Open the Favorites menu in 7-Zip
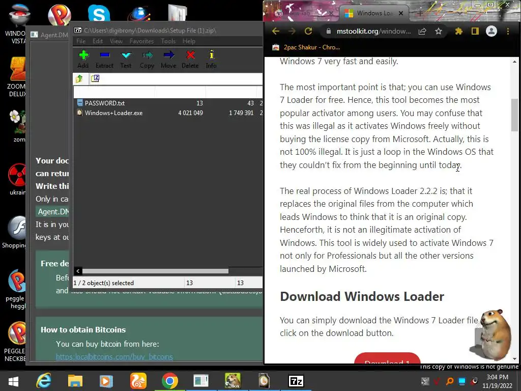 (x=141, y=41)
